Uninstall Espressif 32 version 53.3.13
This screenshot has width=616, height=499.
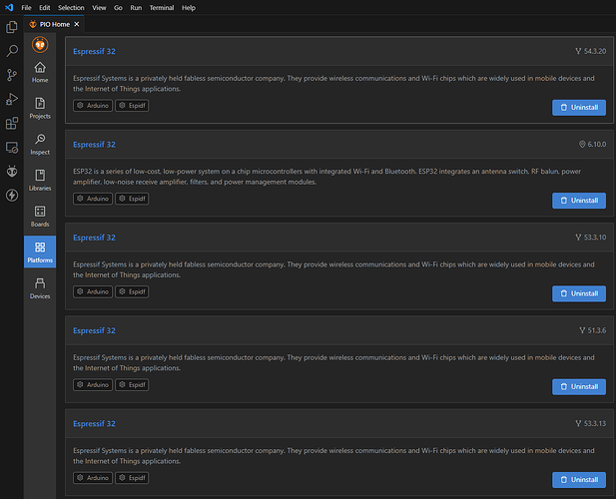tap(579, 479)
